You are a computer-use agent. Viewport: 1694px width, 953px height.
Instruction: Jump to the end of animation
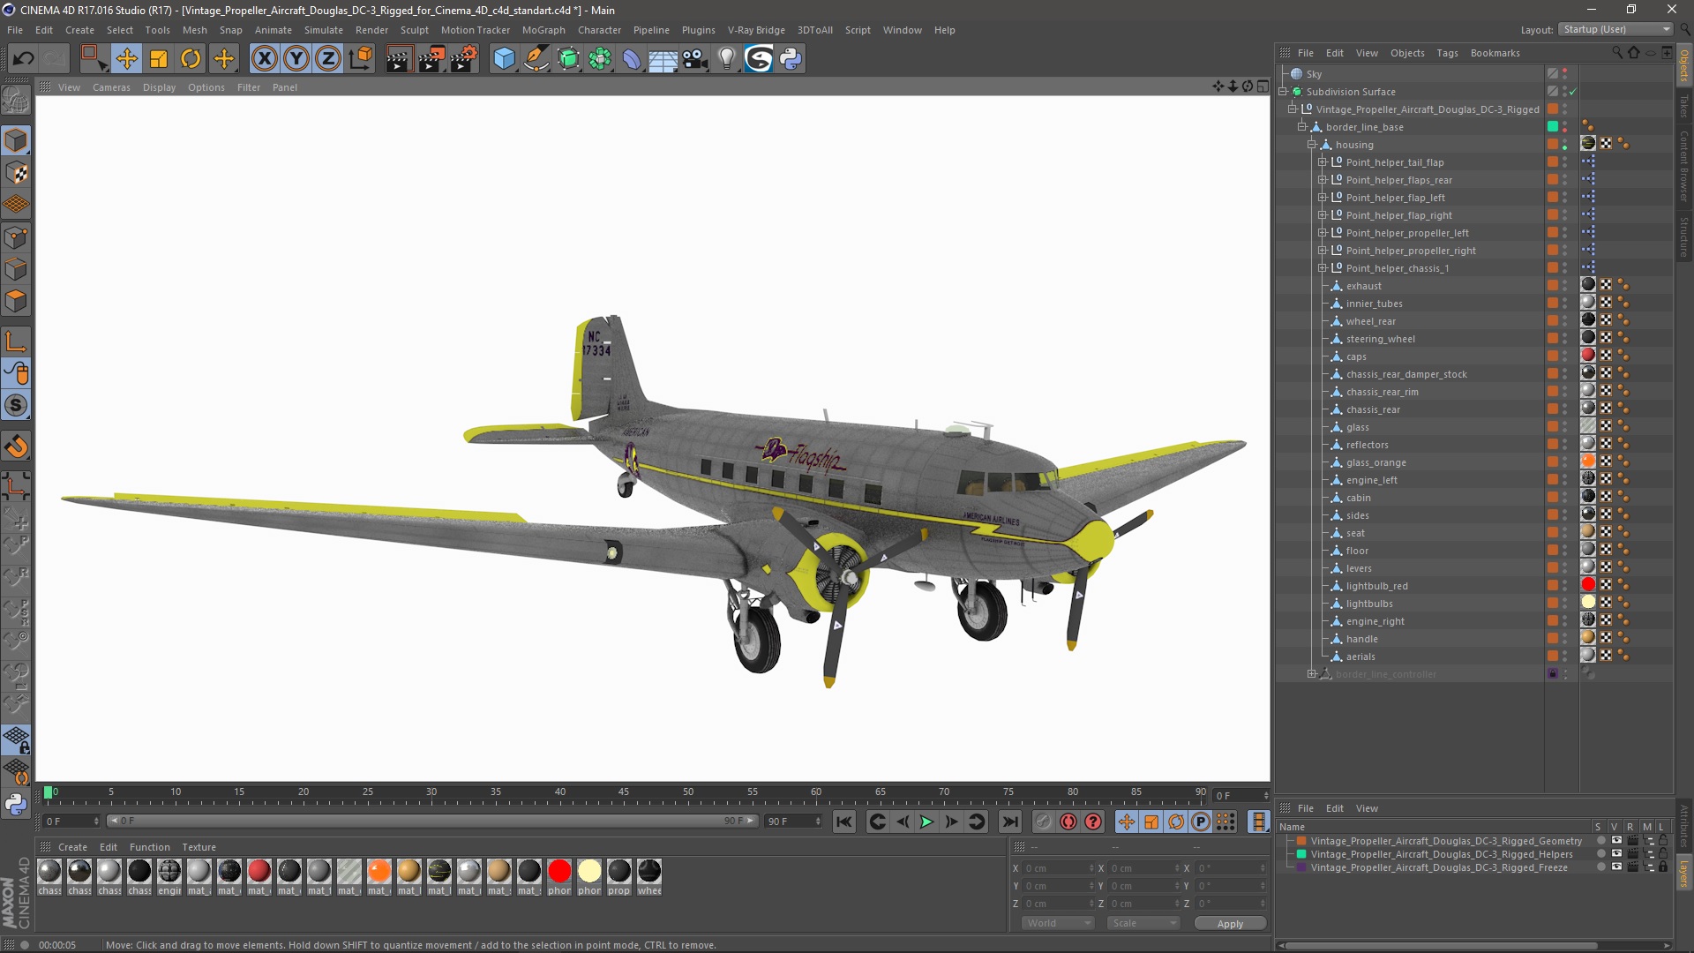pos(1009,822)
